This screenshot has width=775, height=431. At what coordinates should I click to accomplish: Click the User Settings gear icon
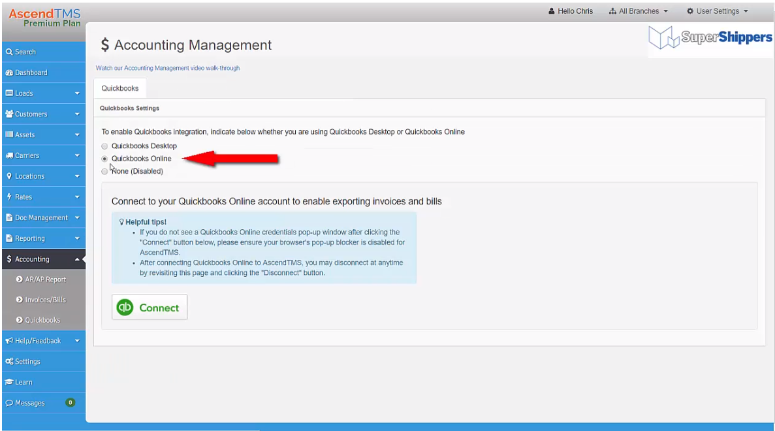(690, 11)
